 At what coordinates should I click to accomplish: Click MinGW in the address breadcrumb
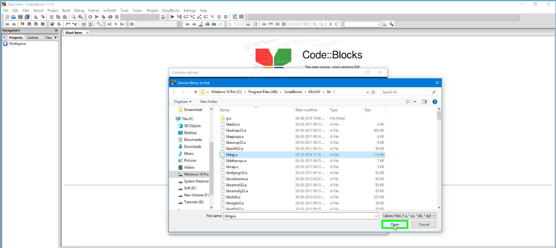[x=314, y=92]
